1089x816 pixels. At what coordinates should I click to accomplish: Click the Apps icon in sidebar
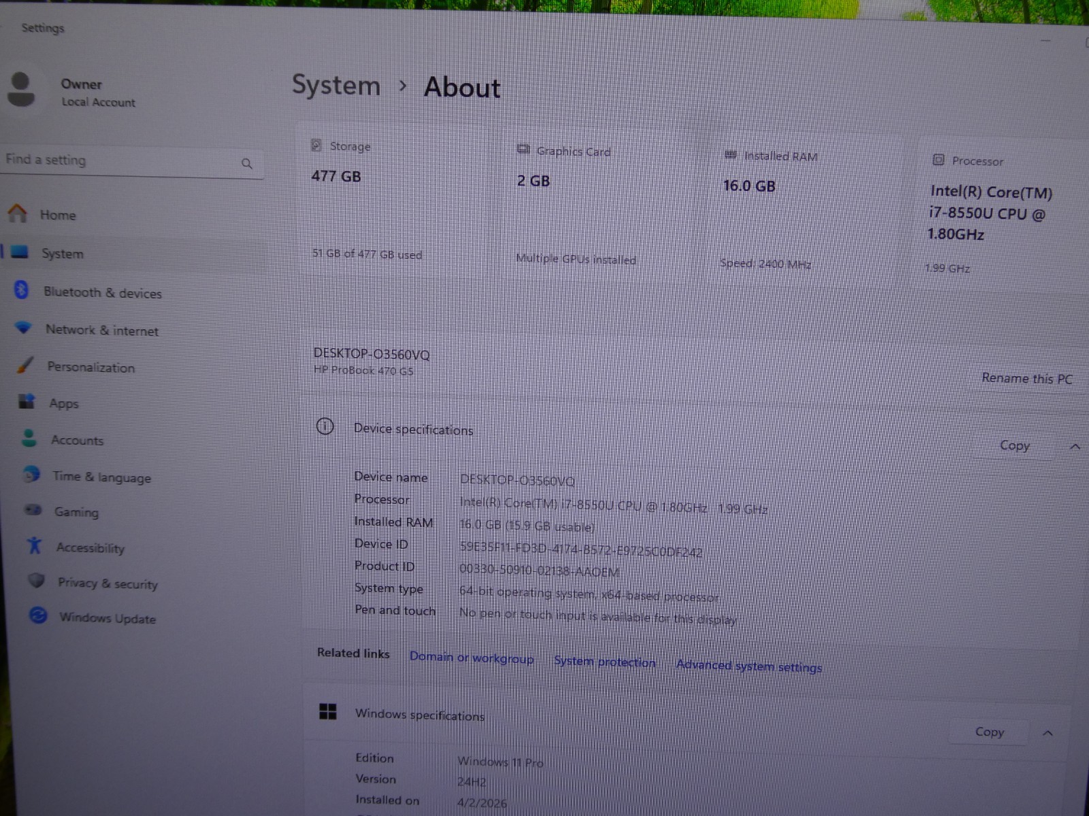coord(27,401)
